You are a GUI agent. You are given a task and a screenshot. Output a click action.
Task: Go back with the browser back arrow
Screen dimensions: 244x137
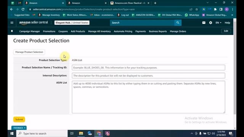[11, 9]
